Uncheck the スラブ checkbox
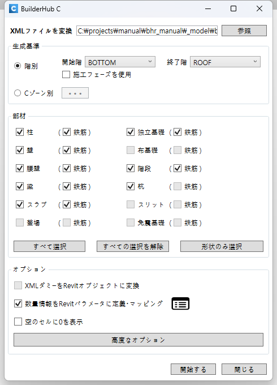Image resolution: width=277 pixels, height=385 pixels. (20, 204)
